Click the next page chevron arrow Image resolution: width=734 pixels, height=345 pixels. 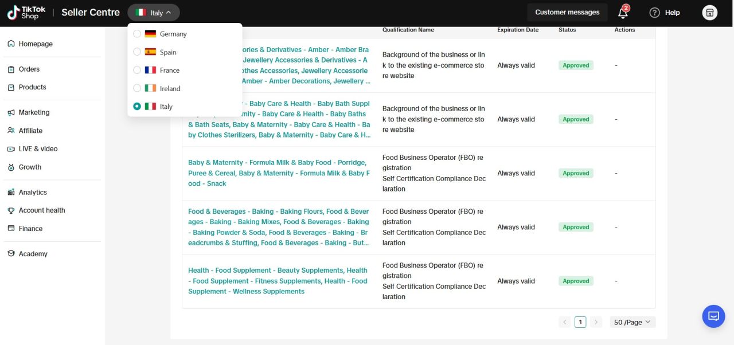click(x=596, y=322)
